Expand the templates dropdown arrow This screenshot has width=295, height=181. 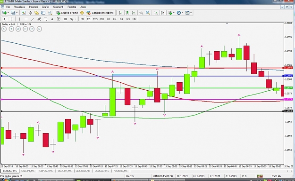point(191,13)
